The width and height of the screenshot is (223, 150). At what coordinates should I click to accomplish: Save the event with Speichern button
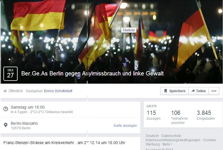pos(174,91)
